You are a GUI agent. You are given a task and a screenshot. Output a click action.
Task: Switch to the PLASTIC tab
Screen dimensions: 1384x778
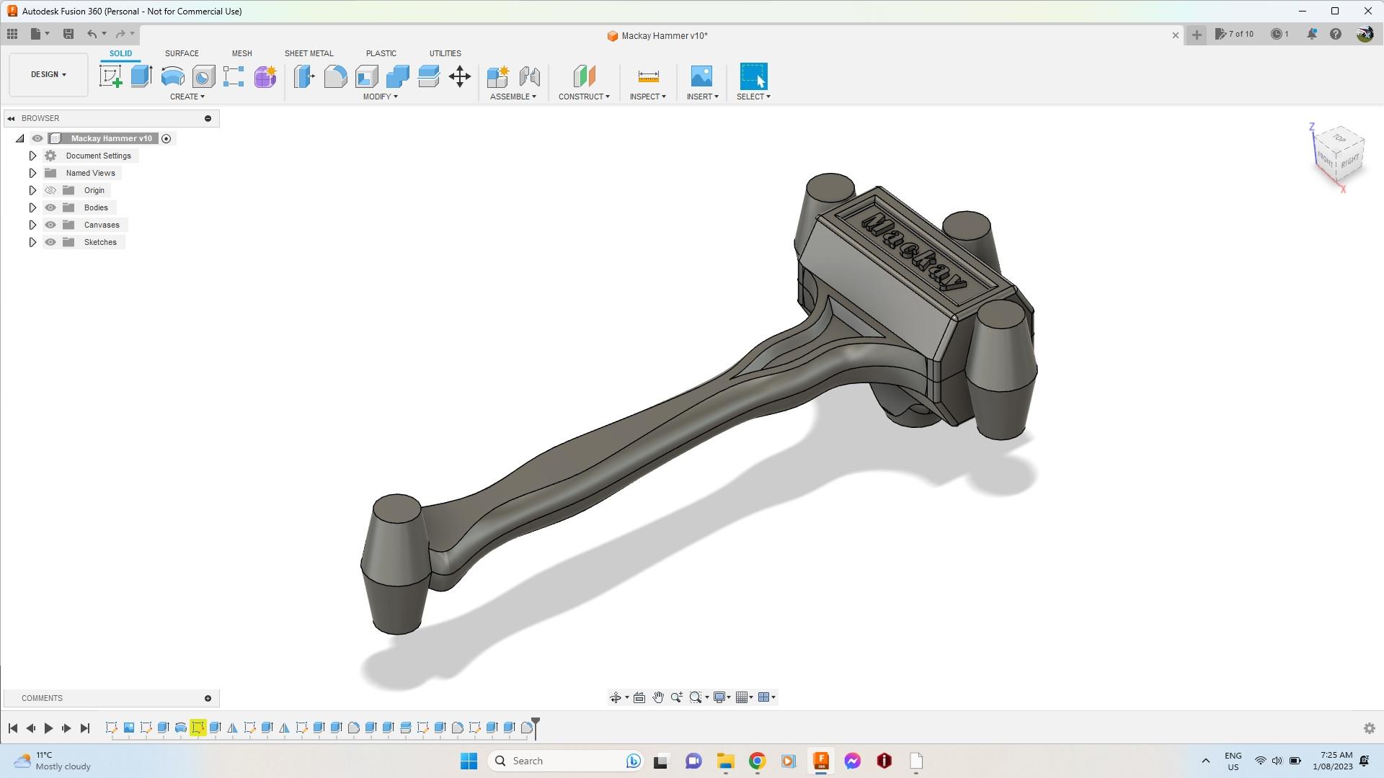[381, 53]
